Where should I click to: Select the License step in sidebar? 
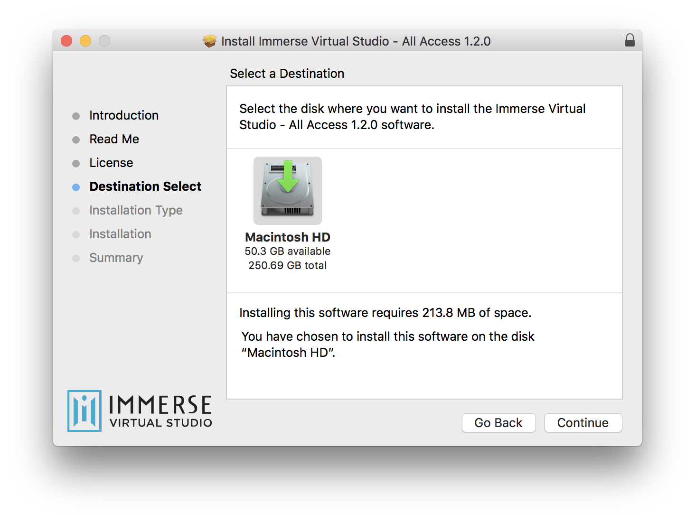coord(111,163)
